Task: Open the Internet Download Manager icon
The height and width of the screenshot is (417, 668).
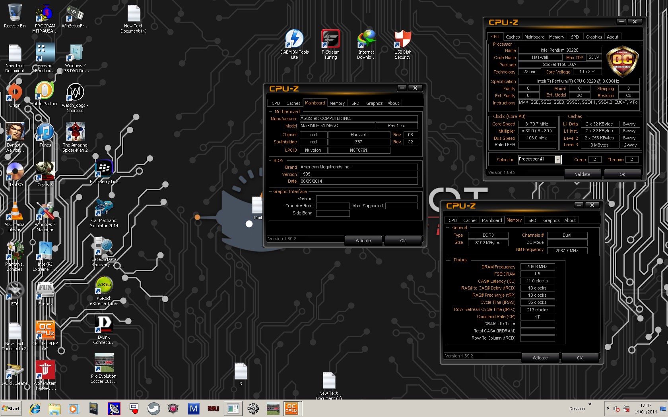Action: [366, 44]
